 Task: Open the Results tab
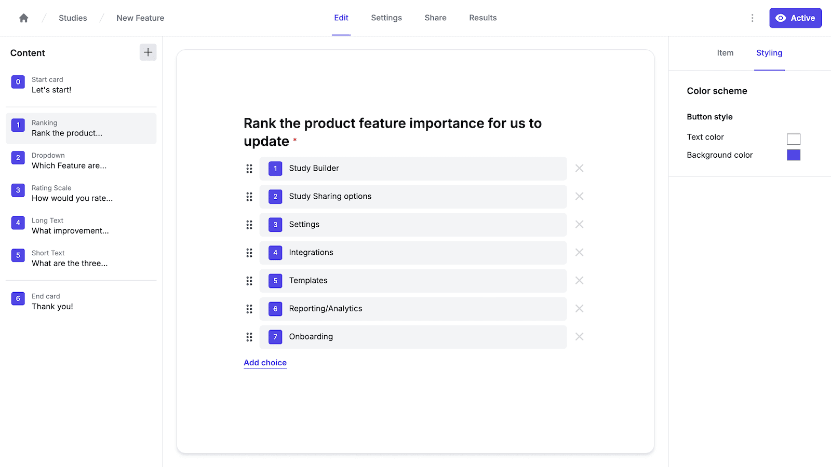point(482,18)
